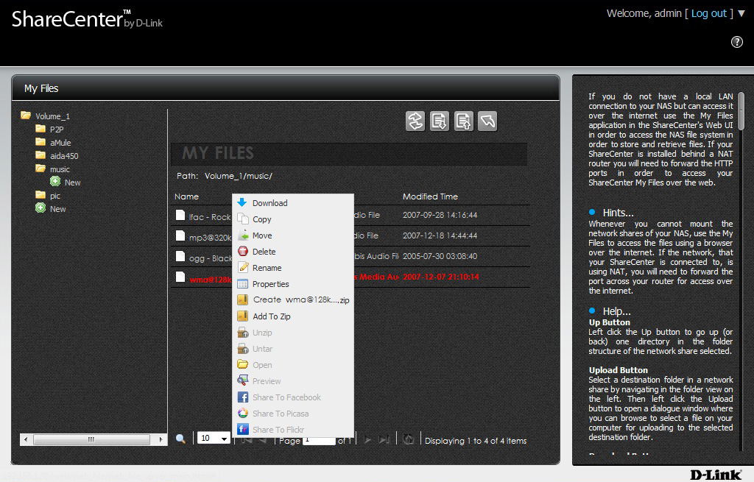Click the help panel vertical scrollbar
754x482 pixels.
tap(741, 110)
